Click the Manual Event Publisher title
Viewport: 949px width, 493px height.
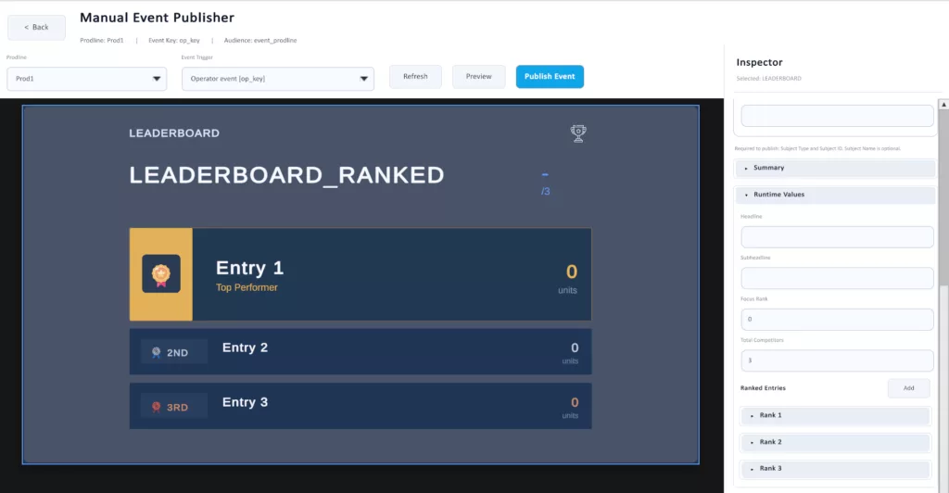point(157,18)
